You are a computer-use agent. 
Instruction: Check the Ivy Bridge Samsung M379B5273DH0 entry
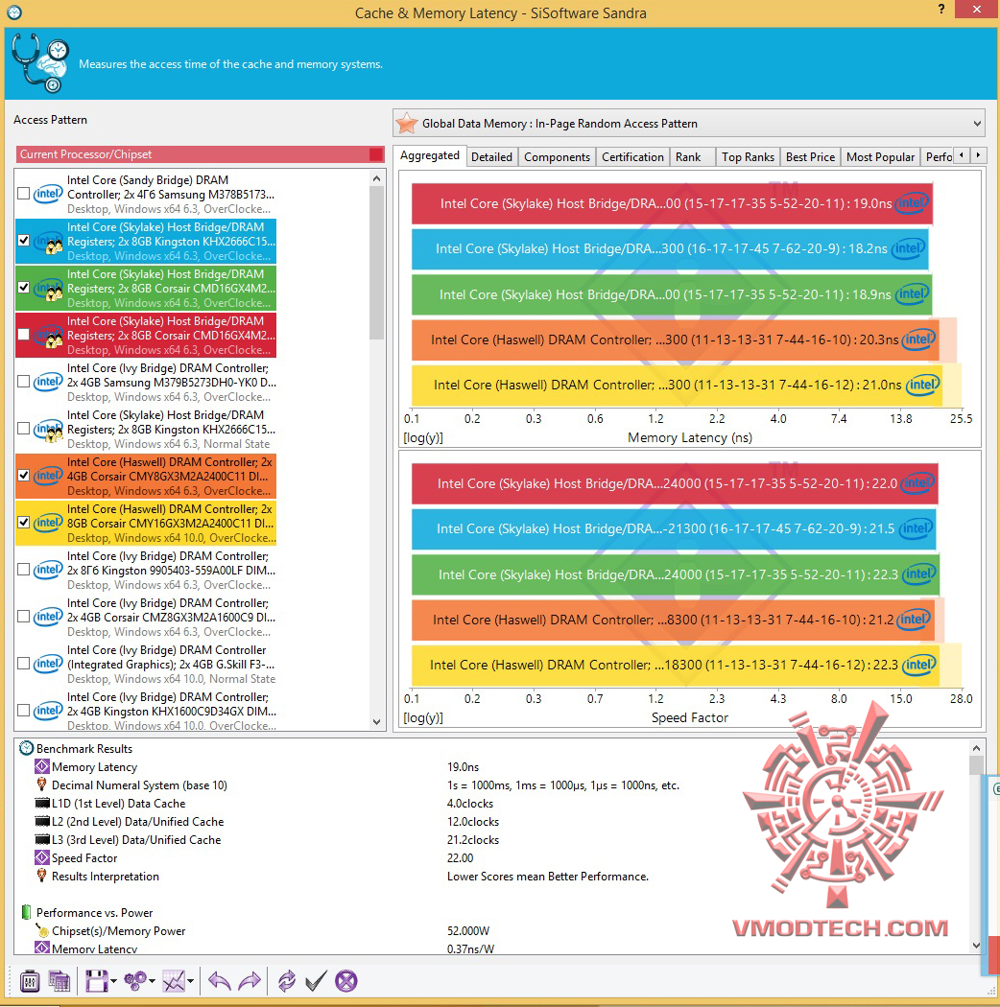[24, 382]
